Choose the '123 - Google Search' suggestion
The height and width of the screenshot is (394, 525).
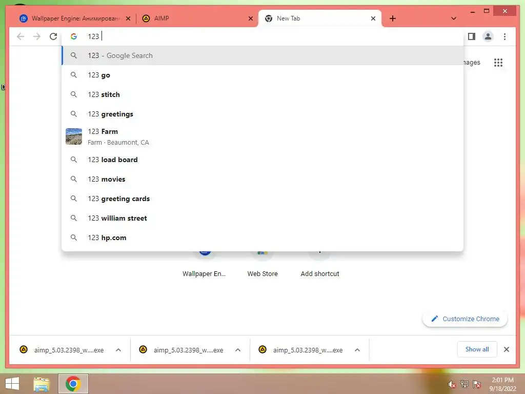coord(262,55)
